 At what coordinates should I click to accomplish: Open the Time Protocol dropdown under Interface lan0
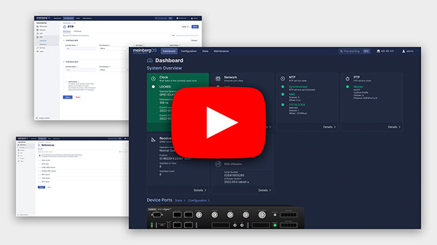[x=114, y=48]
